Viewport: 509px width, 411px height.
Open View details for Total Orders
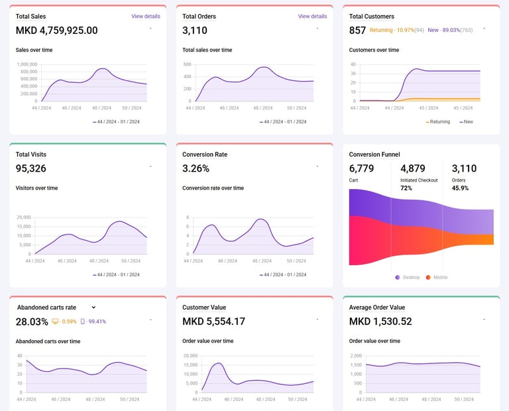pos(312,16)
